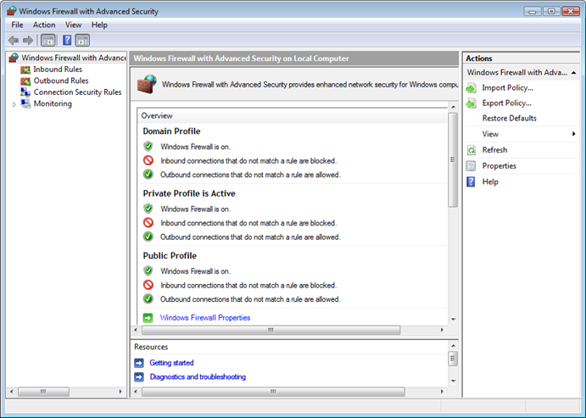The image size is (586, 418).
Task: Click the Overview horizontal scrollbar thumb
Action: click(271, 330)
